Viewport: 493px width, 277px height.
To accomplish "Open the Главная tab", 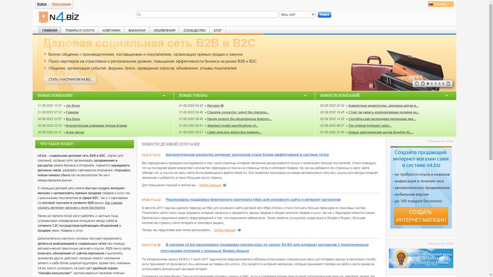I will 50,30.
